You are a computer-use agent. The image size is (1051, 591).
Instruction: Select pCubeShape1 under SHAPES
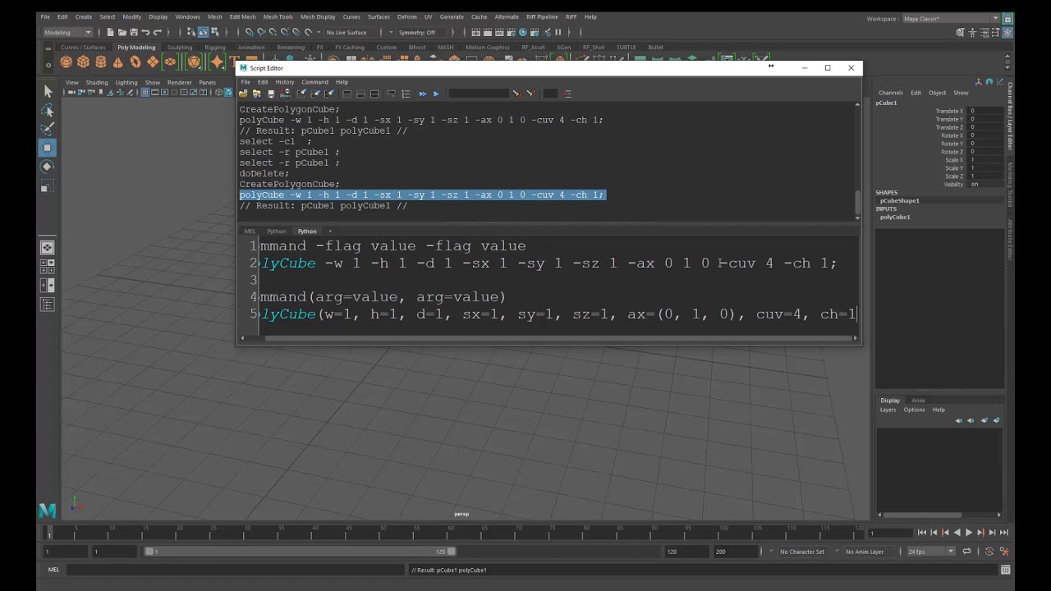pyautogui.click(x=899, y=200)
